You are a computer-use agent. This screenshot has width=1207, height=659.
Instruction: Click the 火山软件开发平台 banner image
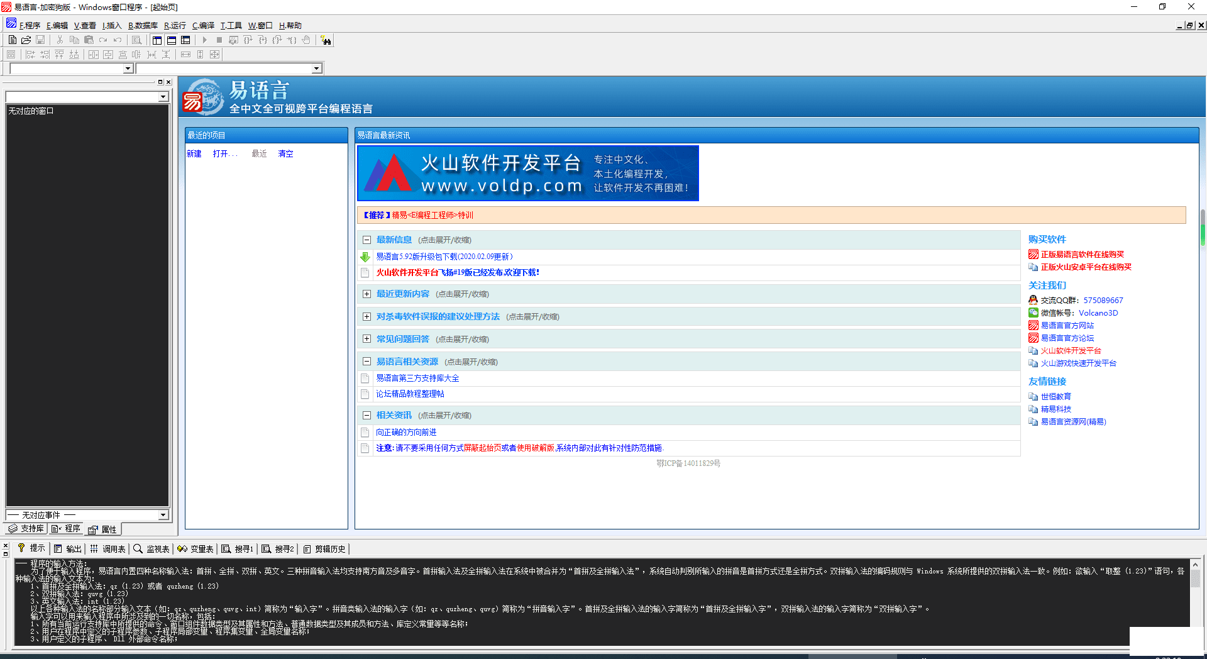(x=528, y=174)
